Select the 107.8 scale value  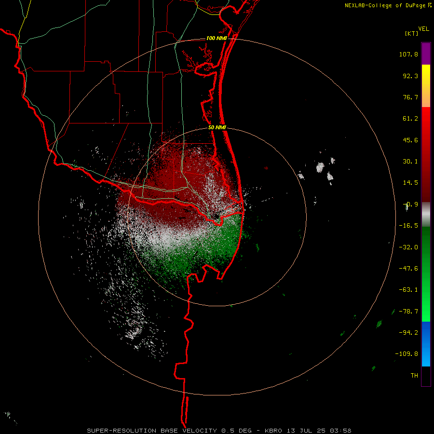[408, 54]
